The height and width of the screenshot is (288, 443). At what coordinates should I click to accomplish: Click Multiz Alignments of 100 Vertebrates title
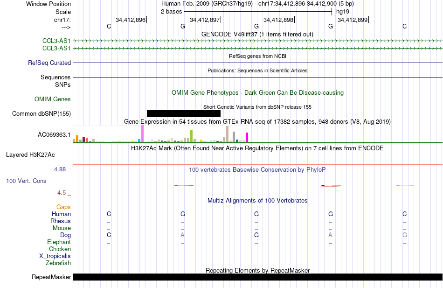[257, 201]
